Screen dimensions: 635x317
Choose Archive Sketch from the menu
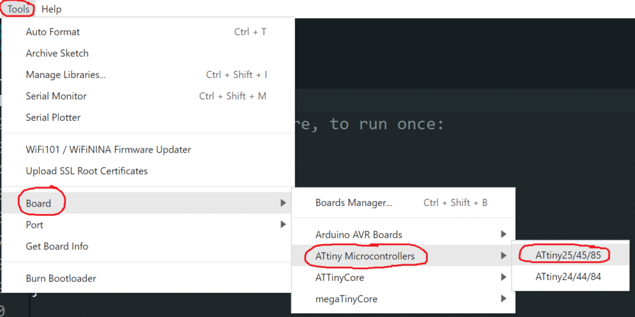pos(57,53)
